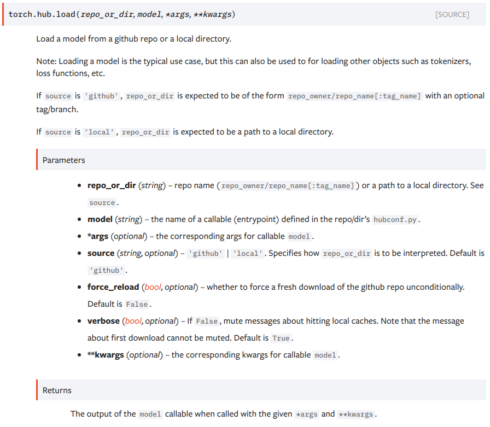Click 'source' code literal under repo_or_dir bullet

(102, 203)
